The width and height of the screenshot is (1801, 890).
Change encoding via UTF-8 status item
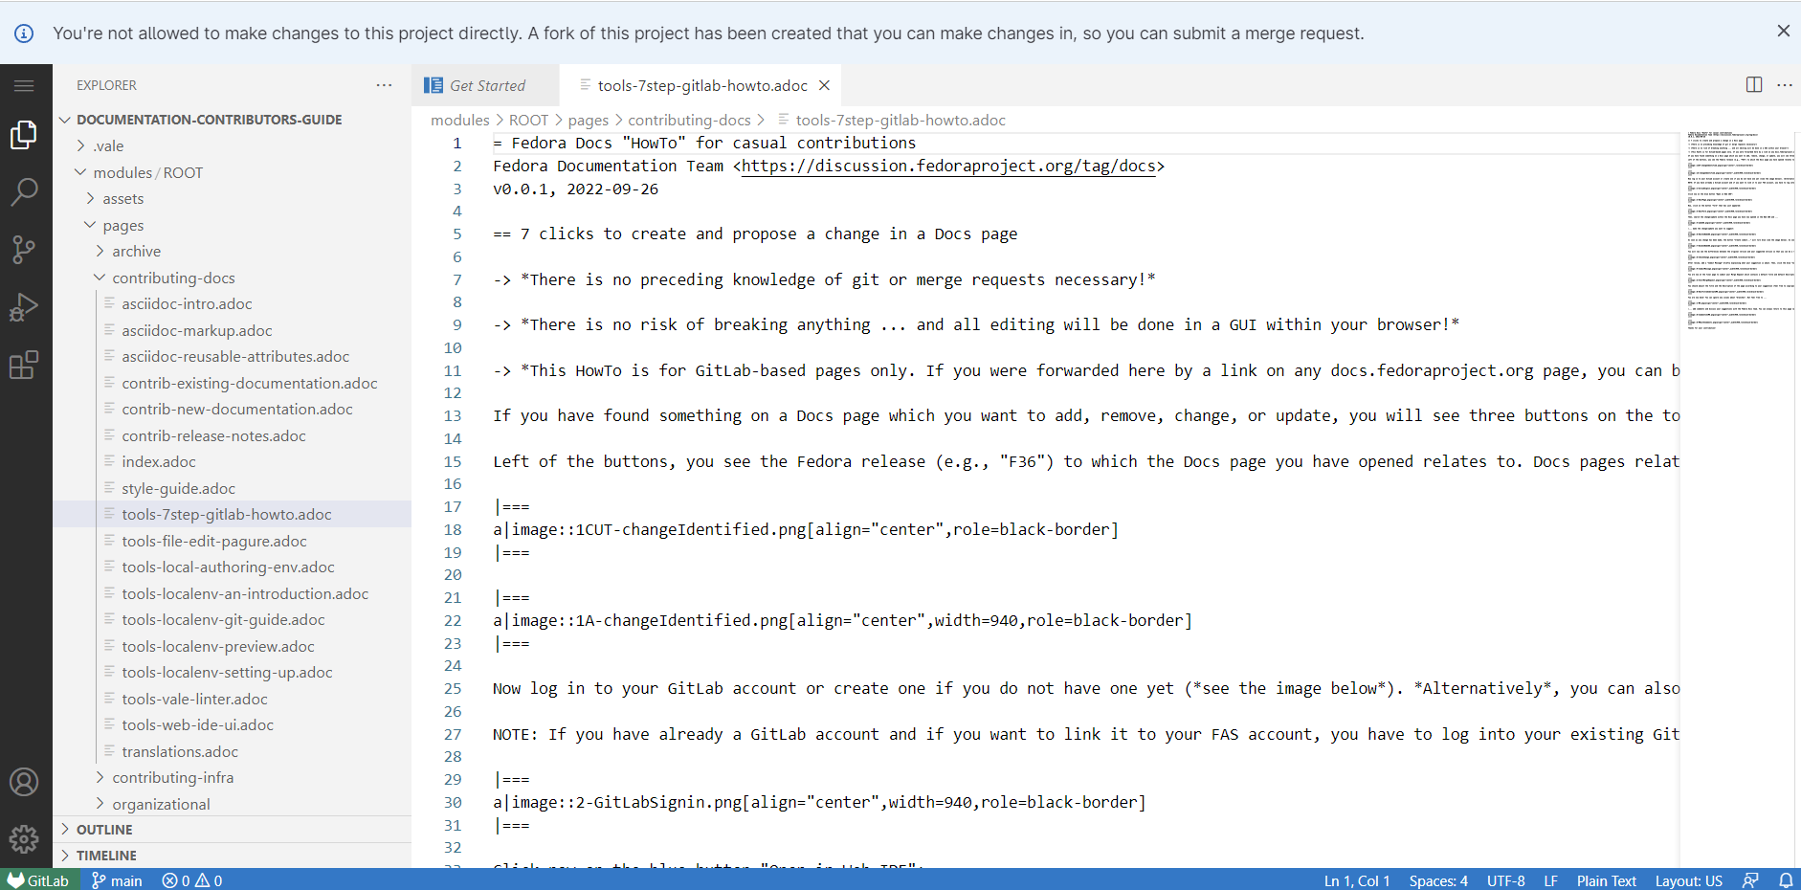1505,880
